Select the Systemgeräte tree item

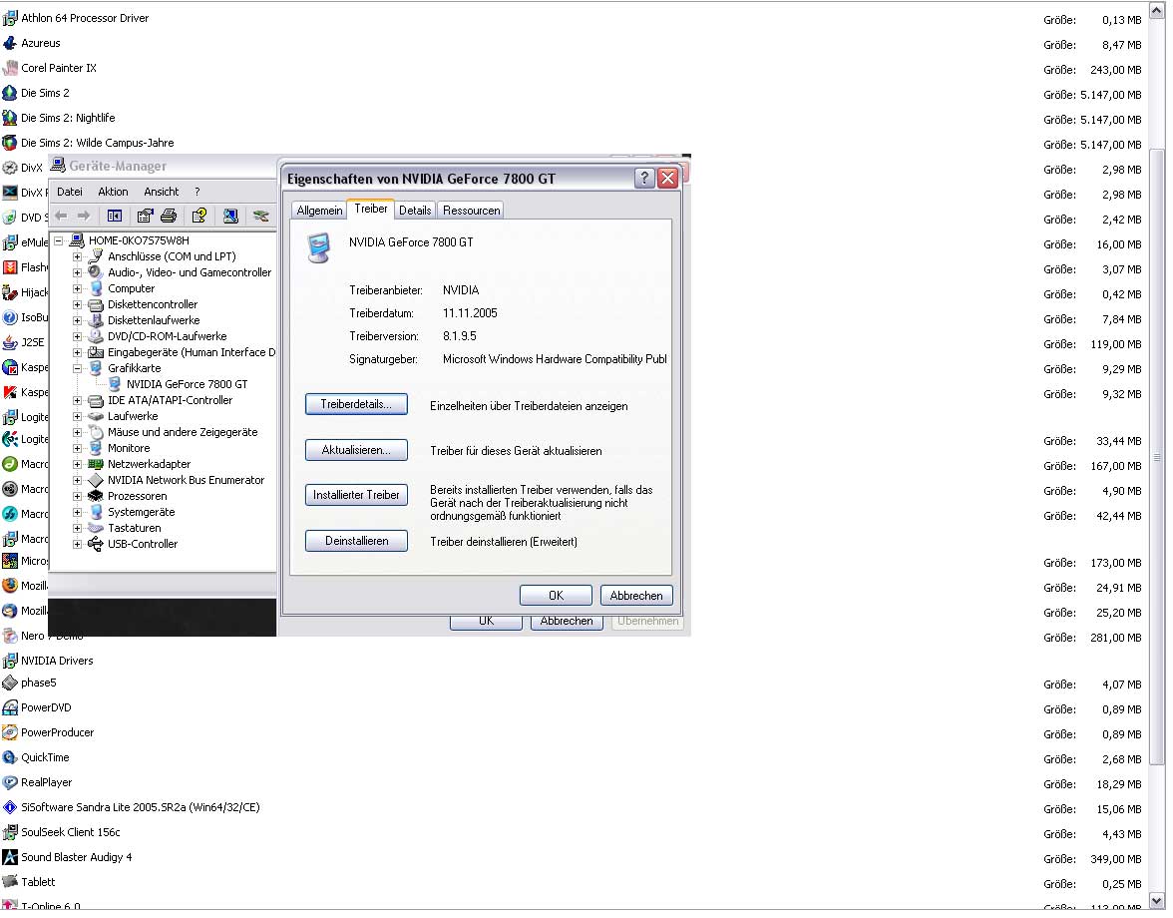[142, 513]
